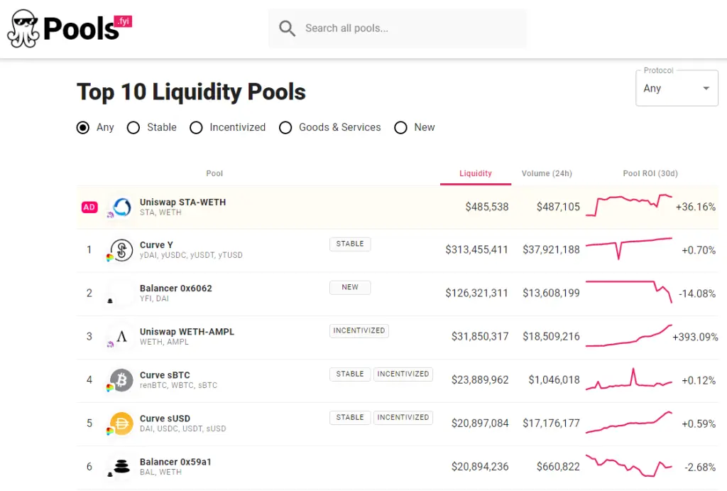This screenshot has height=491, width=727.
Task: Click the Balancer 0x6062 blank token icon
Action: [122, 293]
